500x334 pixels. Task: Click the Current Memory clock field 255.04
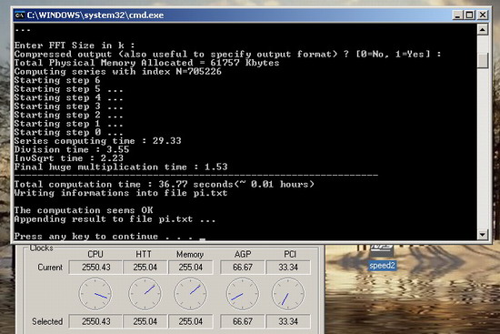tap(191, 268)
